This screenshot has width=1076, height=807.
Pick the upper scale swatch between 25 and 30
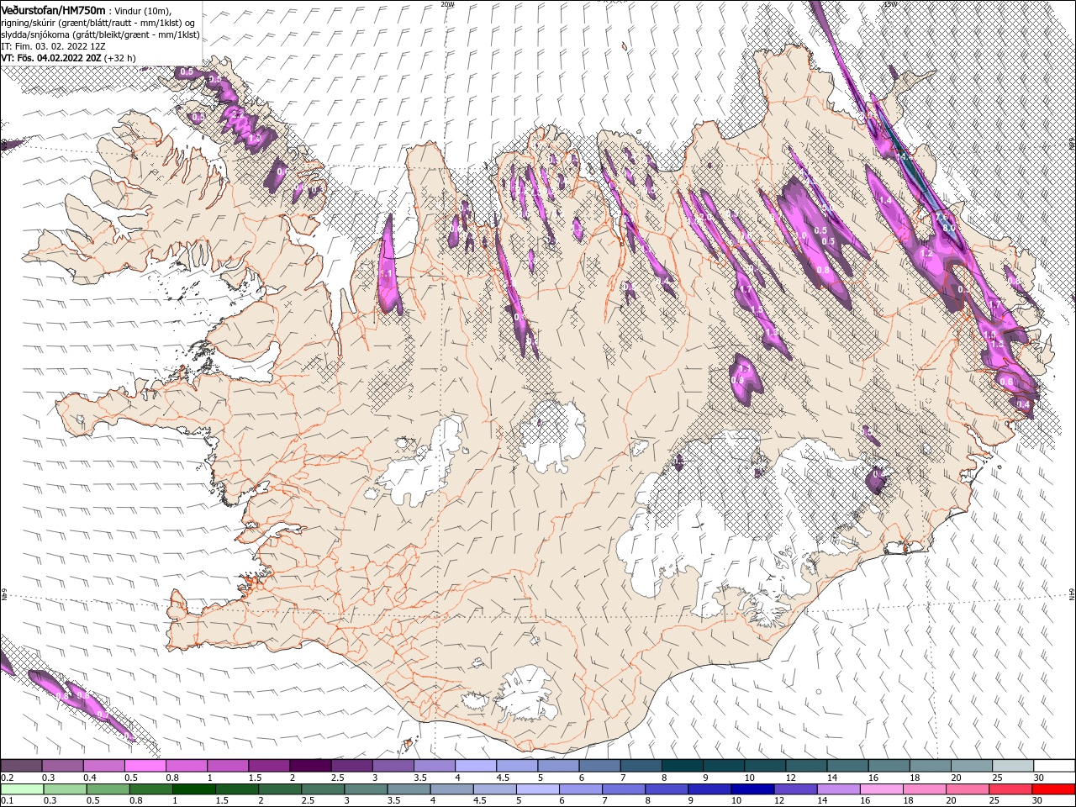click(1014, 766)
